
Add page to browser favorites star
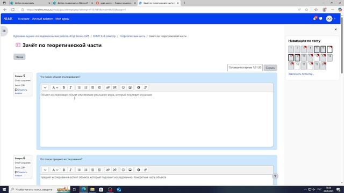pos(306,10)
